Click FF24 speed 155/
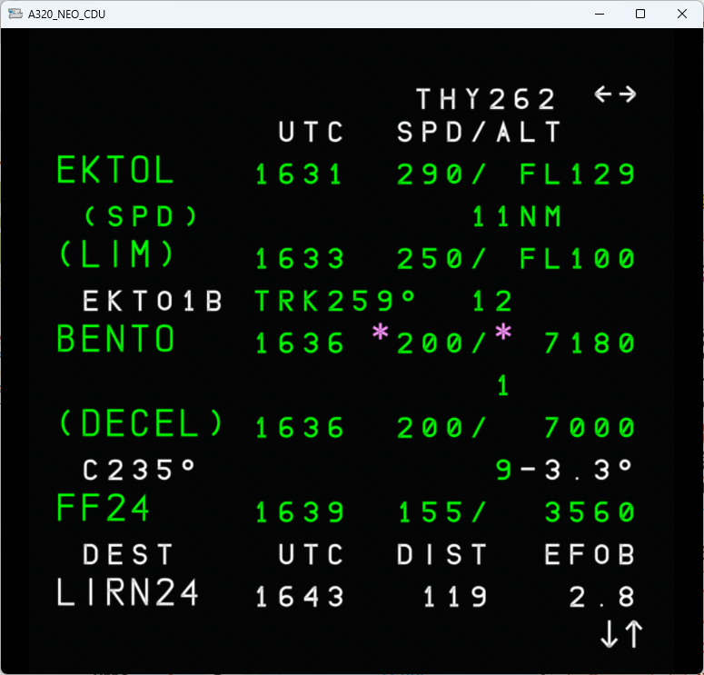 coord(441,512)
